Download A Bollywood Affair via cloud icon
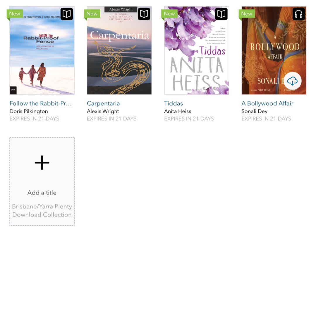 [292, 81]
